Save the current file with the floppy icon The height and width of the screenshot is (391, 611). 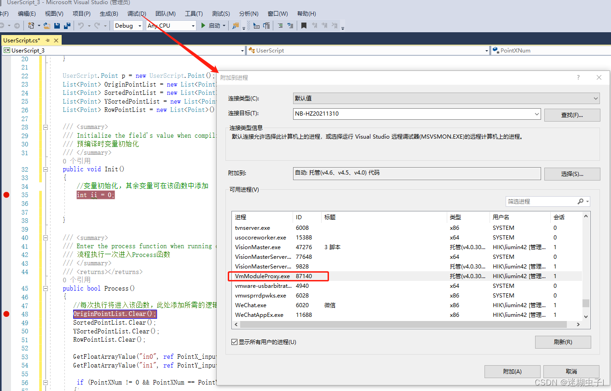(57, 26)
